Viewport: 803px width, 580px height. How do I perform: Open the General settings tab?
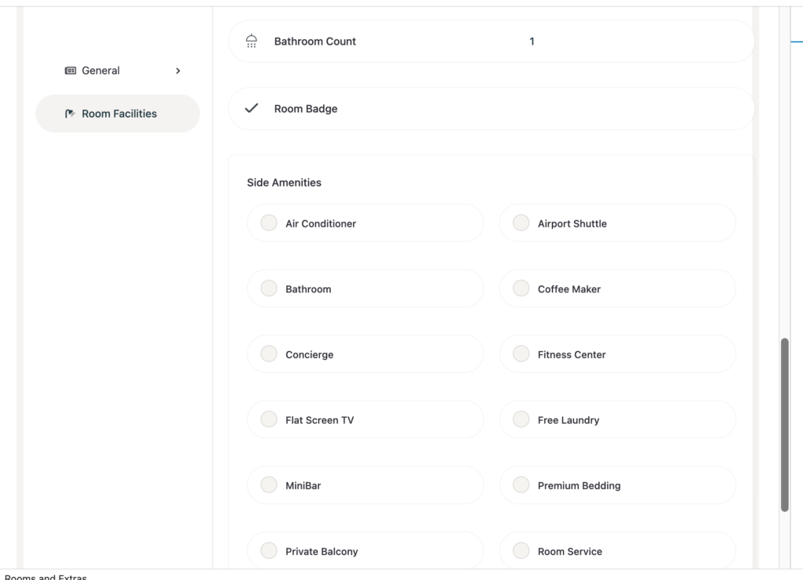(x=101, y=71)
